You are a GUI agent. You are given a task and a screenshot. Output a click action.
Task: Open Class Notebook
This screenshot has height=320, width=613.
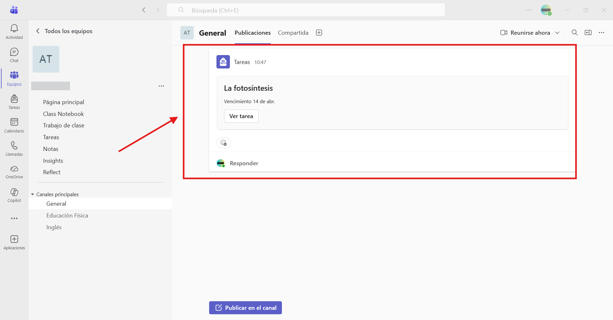point(64,114)
